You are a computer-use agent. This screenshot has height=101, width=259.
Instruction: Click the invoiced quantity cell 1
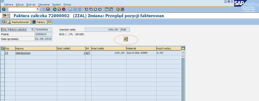tap(71, 53)
